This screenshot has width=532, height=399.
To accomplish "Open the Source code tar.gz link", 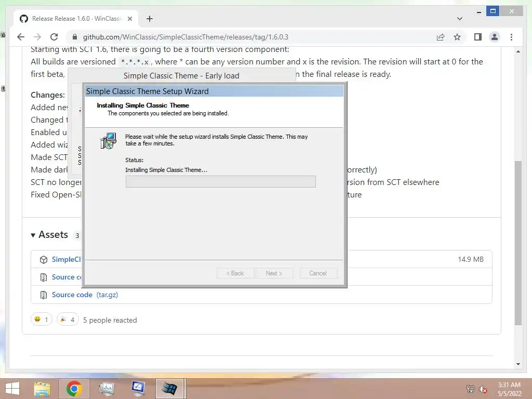I will click(85, 295).
